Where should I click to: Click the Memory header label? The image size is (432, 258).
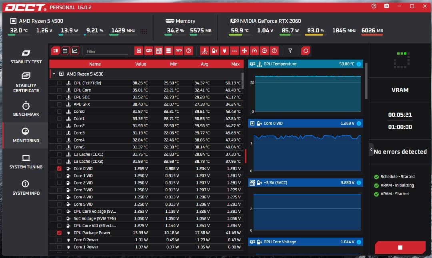pyautogui.click(x=186, y=21)
